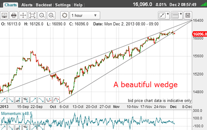Screen dimensions: 207x130
Task: Click the green signal strength bars
Action: click(204, 5)
